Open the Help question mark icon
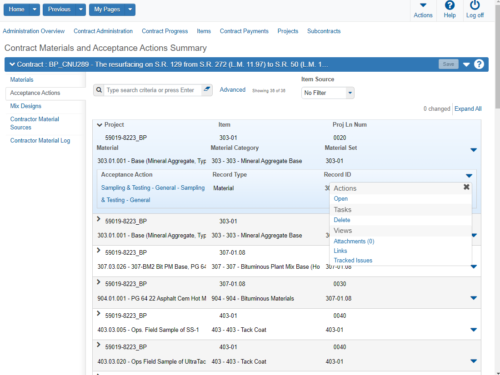This screenshot has height=375, width=500. pyautogui.click(x=450, y=5)
